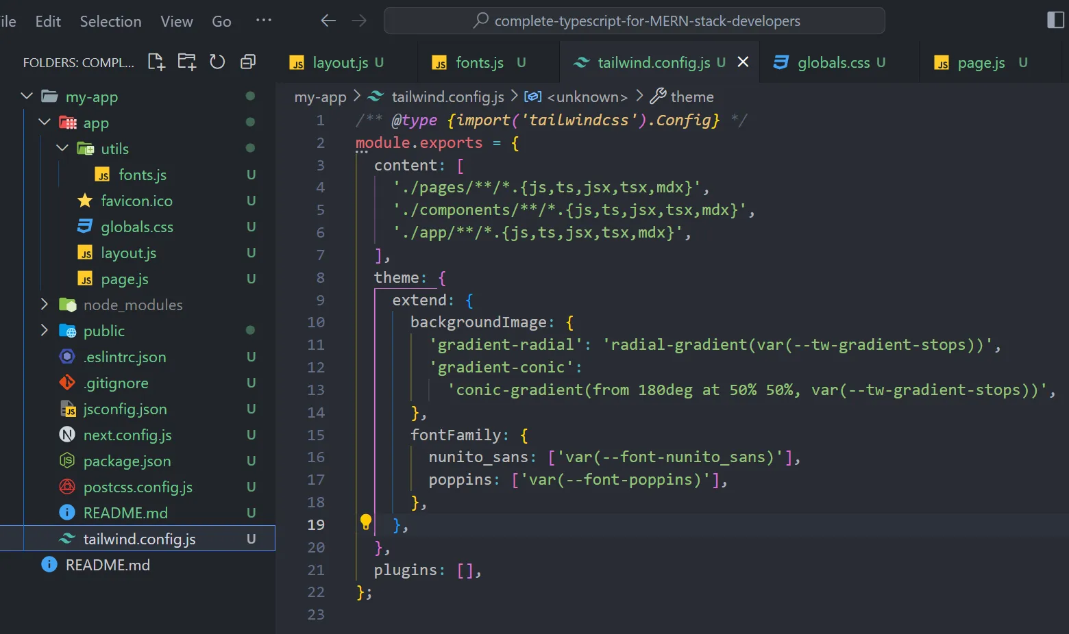Switch to the layout.js tab
1069x634 pixels.
[x=340, y=63]
